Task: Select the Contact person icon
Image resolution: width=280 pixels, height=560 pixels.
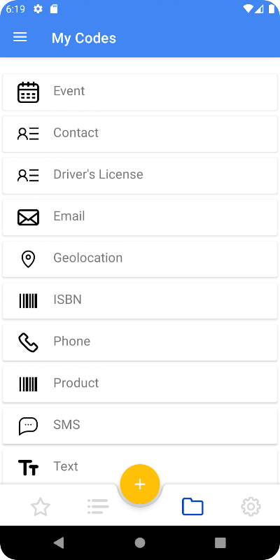Action: [28, 134]
